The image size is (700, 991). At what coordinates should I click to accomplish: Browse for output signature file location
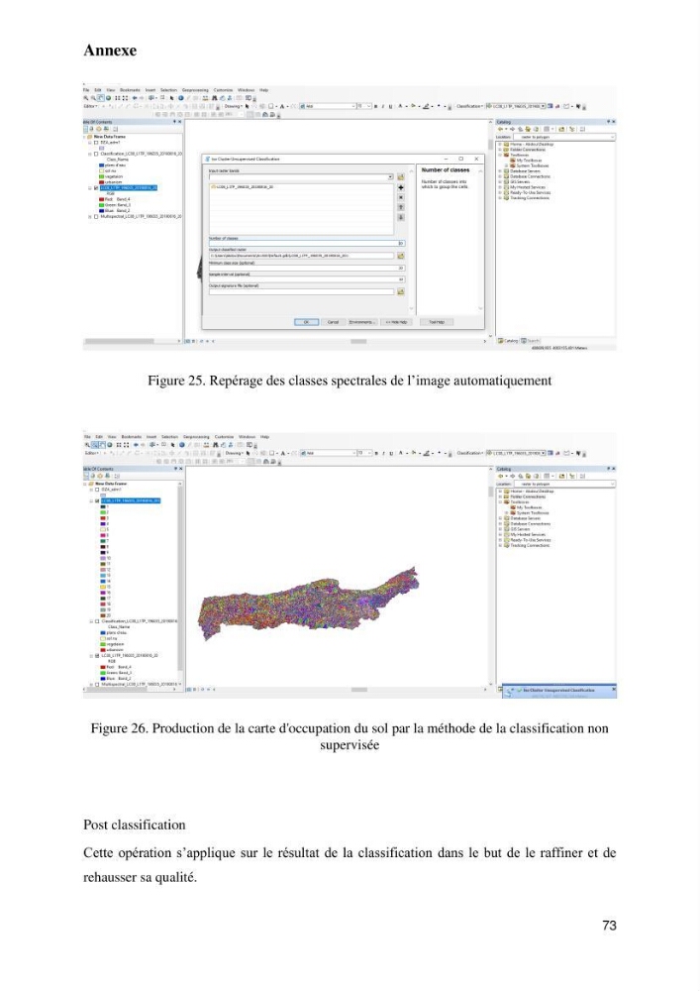(401, 292)
